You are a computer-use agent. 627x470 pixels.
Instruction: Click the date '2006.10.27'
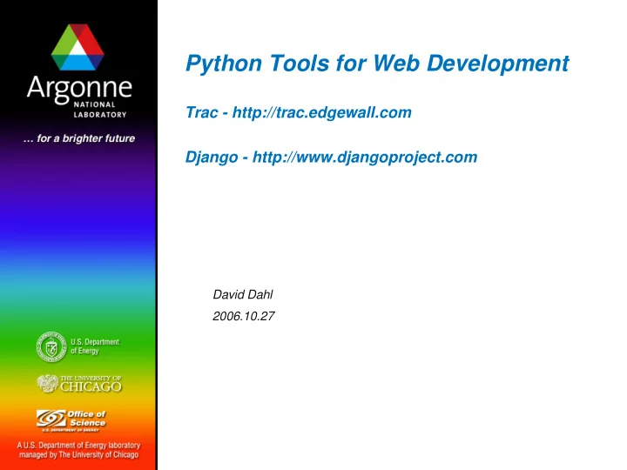[244, 316]
